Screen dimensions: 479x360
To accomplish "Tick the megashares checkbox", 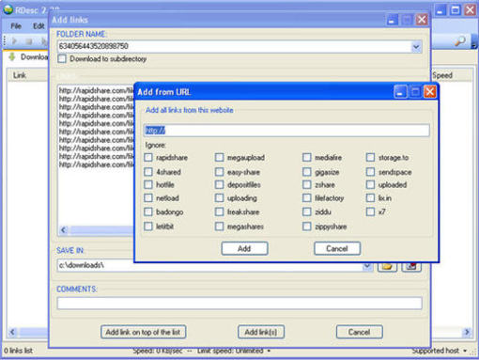I will click(x=220, y=227).
